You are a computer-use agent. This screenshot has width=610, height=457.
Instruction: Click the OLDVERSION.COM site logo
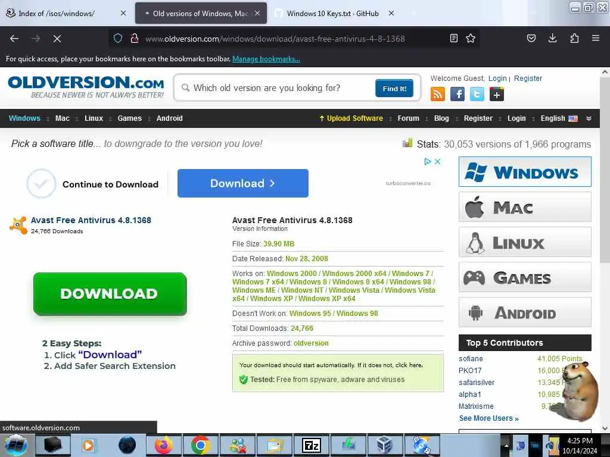pos(86,87)
